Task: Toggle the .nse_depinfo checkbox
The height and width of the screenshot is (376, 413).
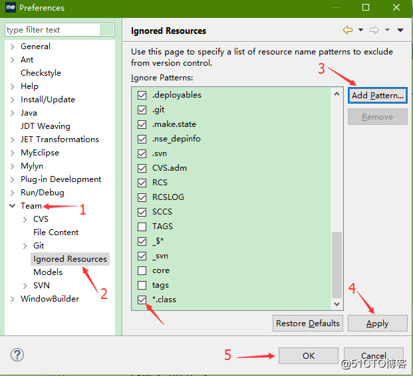Action: 142,139
